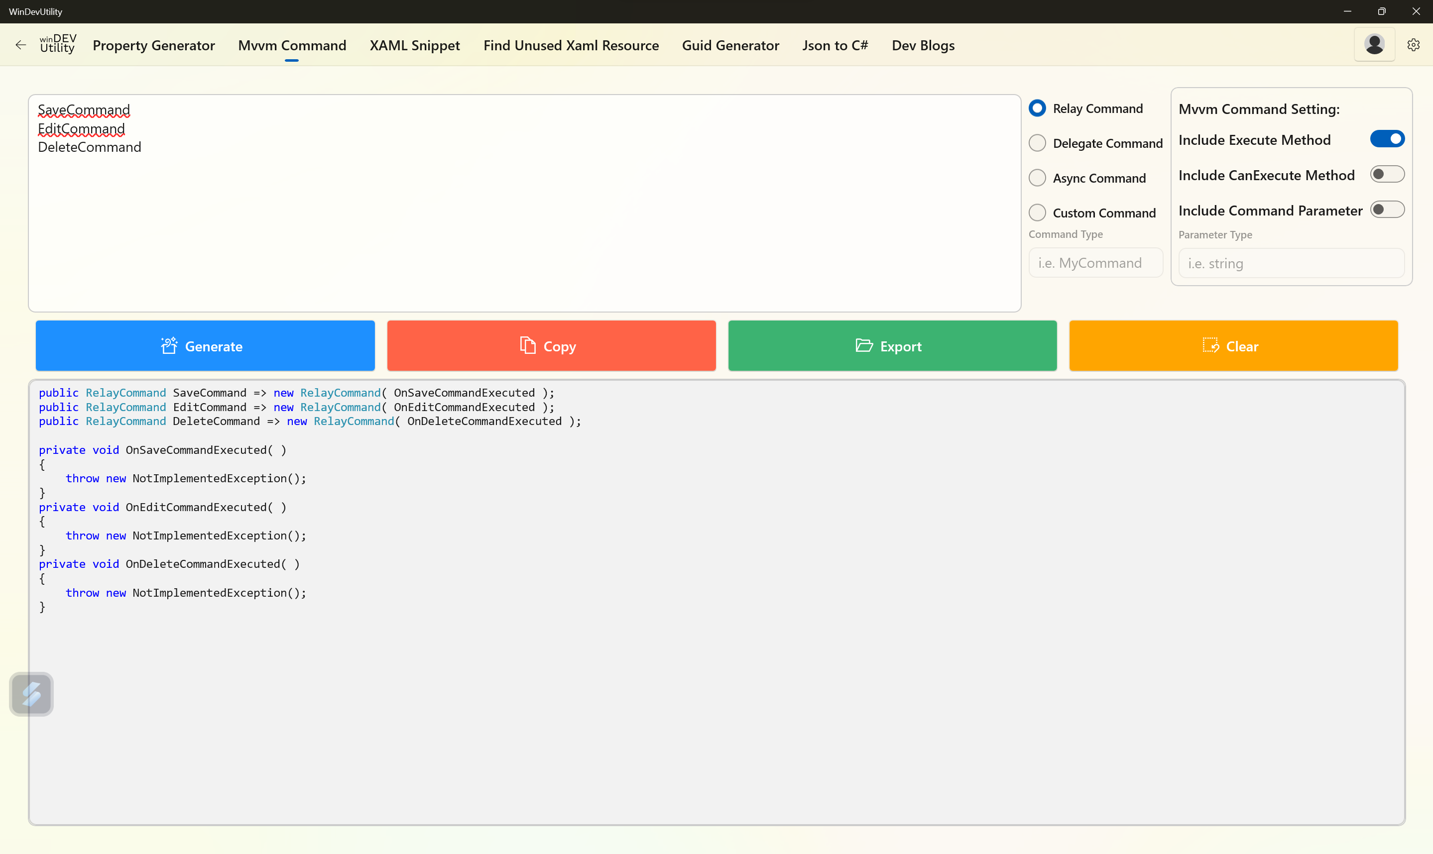Disable Include Execute Method toggle
This screenshot has width=1433, height=854.
tap(1387, 139)
